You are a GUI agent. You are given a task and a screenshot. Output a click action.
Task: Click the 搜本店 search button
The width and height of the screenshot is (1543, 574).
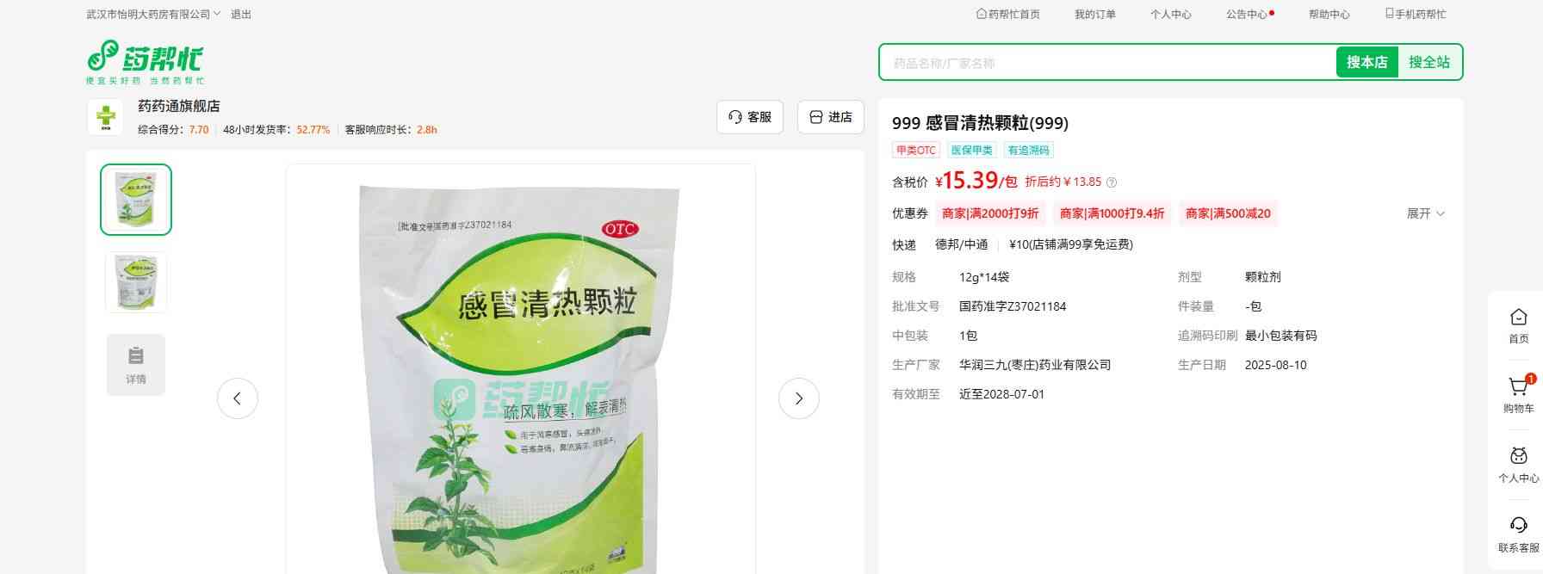click(x=1366, y=62)
